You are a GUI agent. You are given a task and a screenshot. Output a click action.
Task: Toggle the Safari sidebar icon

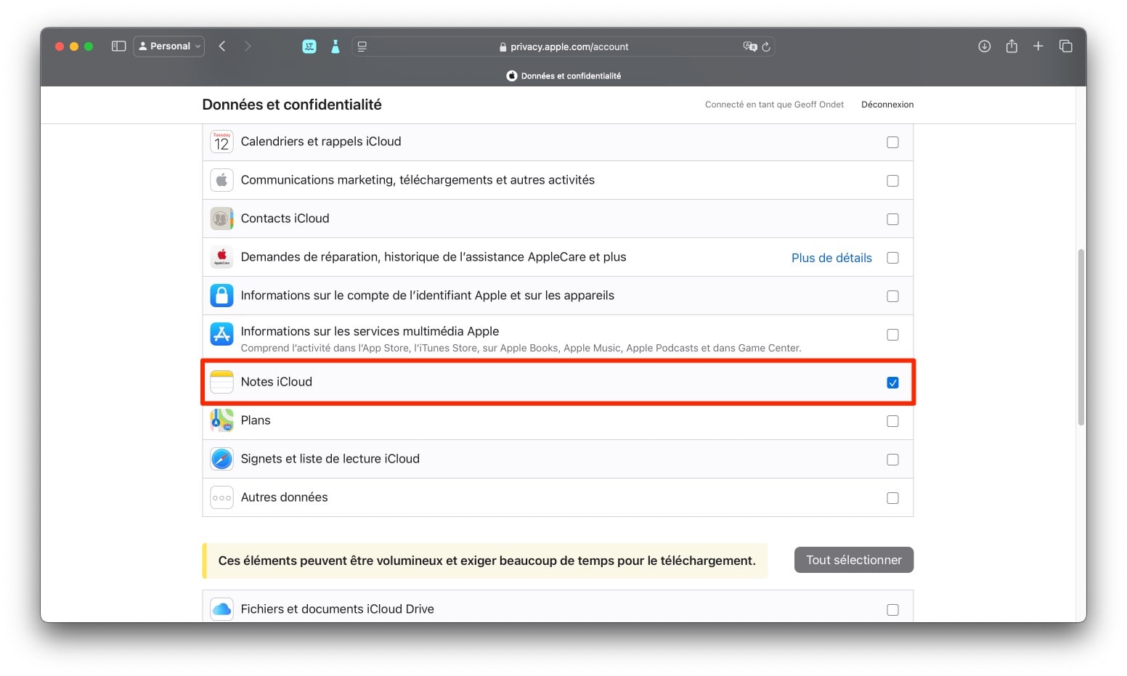[118, 46]
